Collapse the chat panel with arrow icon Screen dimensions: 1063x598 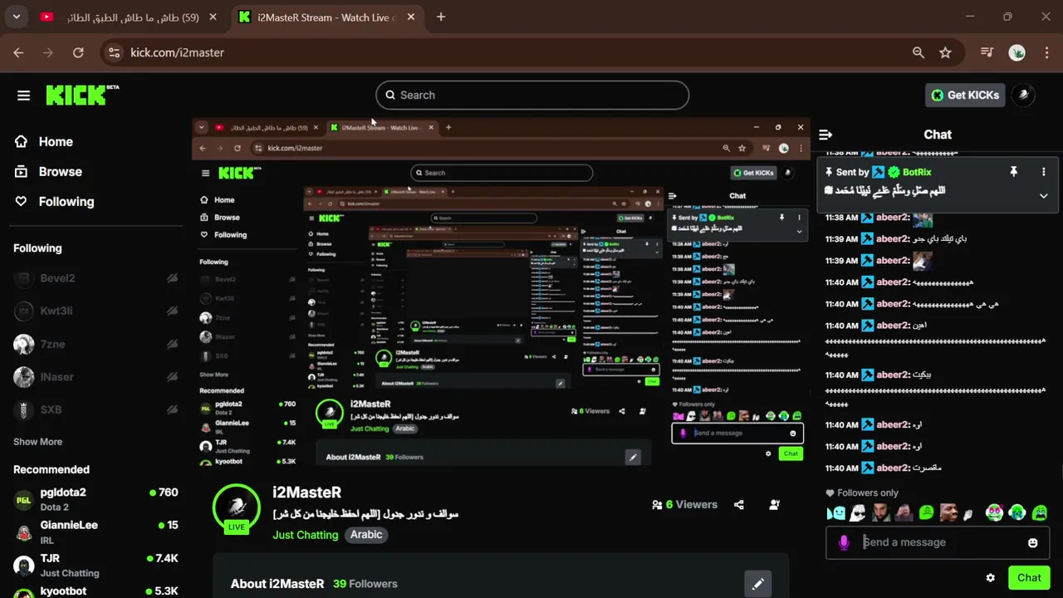tap(825, 135)
